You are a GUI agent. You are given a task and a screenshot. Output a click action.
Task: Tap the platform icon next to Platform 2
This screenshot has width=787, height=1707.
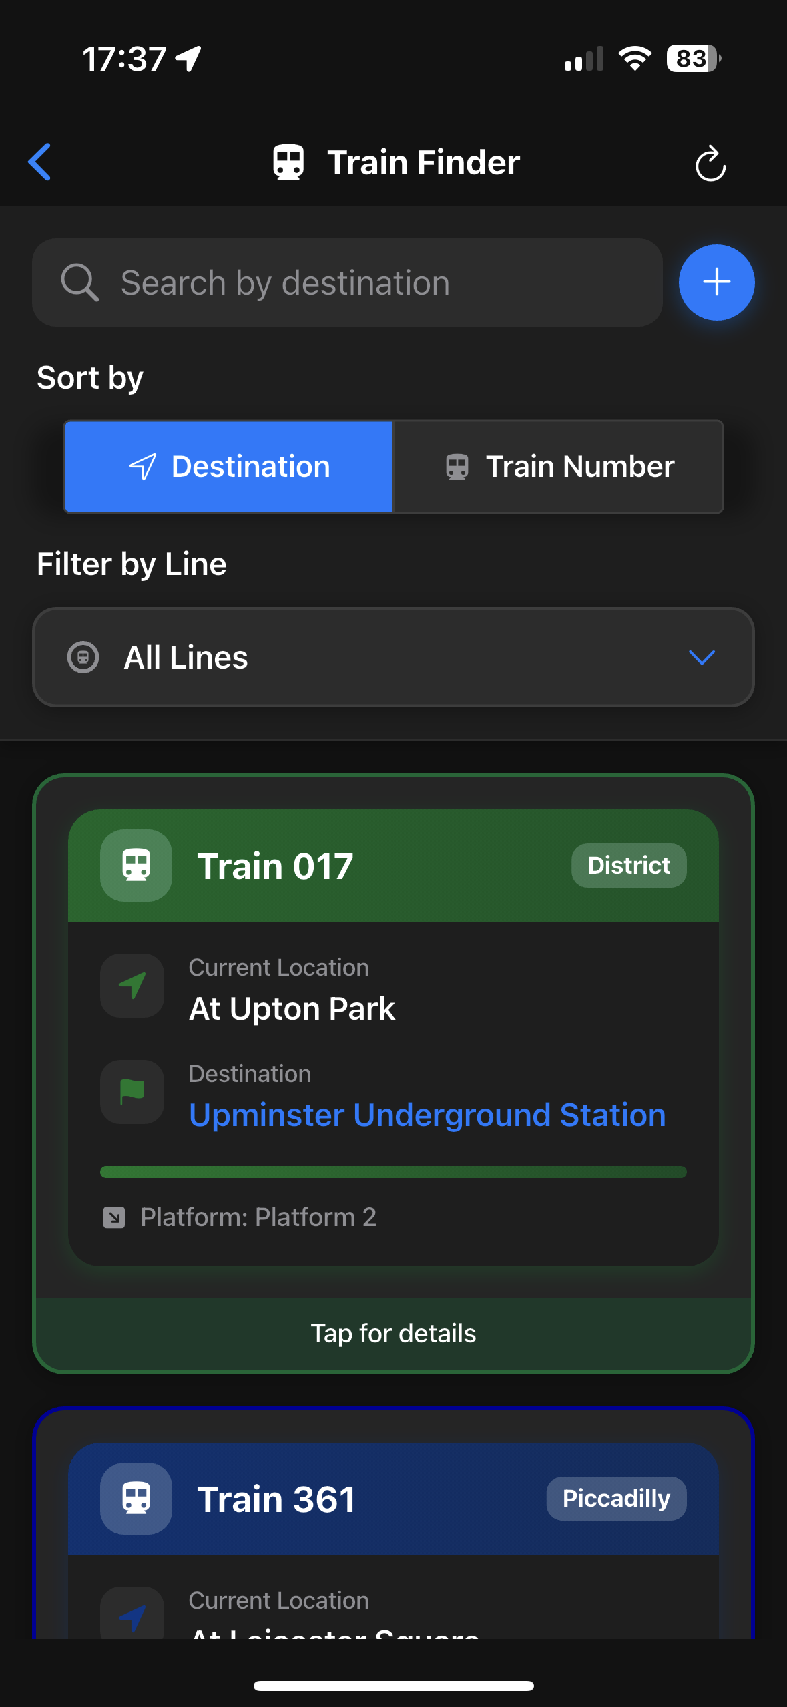pos(116,1217)
